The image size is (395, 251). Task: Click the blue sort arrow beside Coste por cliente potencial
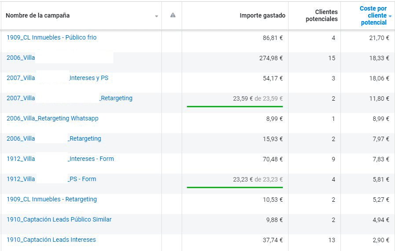(x=390, y=16)
